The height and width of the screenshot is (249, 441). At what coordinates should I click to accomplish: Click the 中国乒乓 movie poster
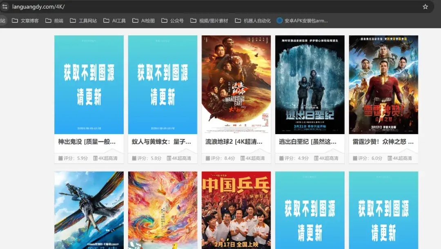[x=236, y=209]
